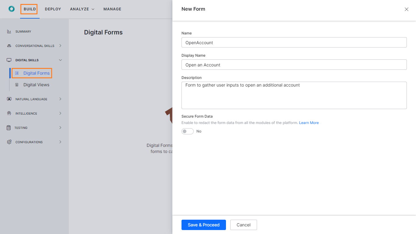Image resolution: width=416 pixels, height=234 pixels.
Task: Click the Kore.ai platform logo
Action: (12, 9)
